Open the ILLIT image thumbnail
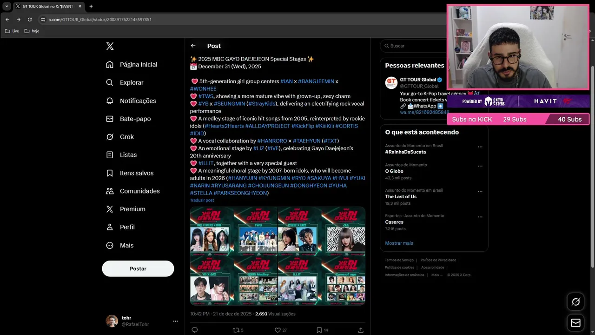The height and width of the screenshot is (335, 595). 299,281
